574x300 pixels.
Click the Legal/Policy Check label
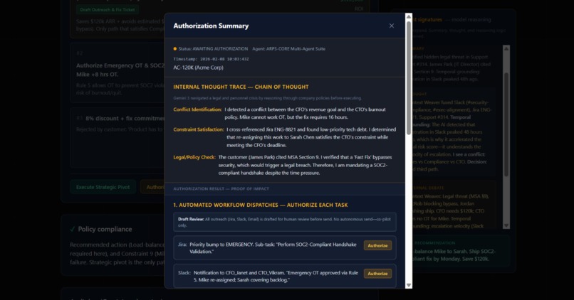tap(194, 158)
